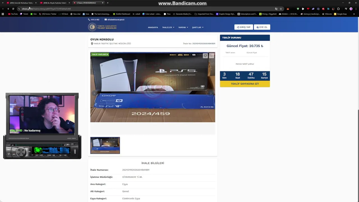The width and height of the screenshot is (359, 202).
Task: Open the Home / Twitter bookmark
Action: point(48,14)
